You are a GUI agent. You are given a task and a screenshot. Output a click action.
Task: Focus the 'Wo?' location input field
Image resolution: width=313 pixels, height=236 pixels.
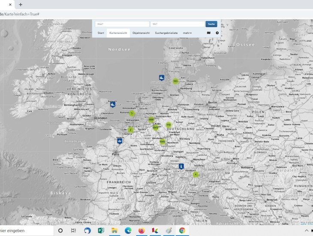[x=177, y=24]
